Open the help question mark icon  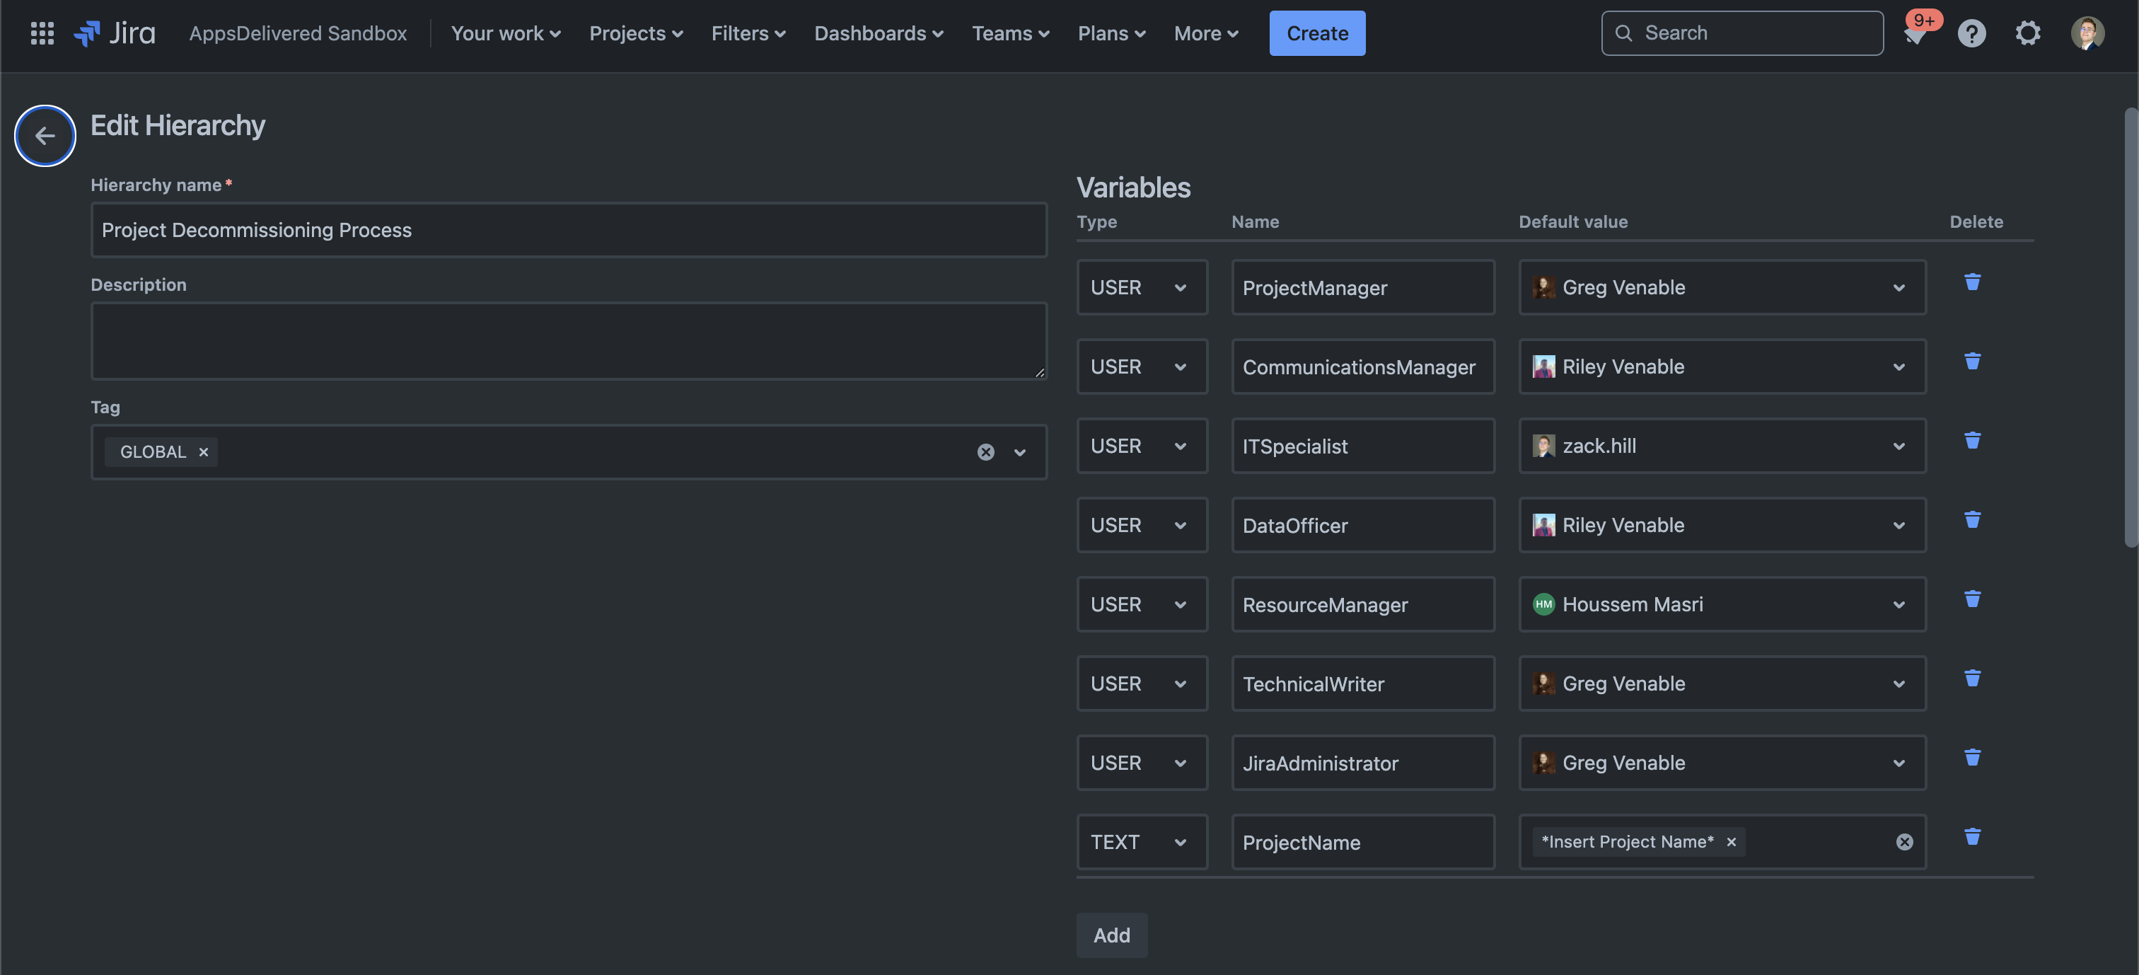click(x=1971, y=33)
